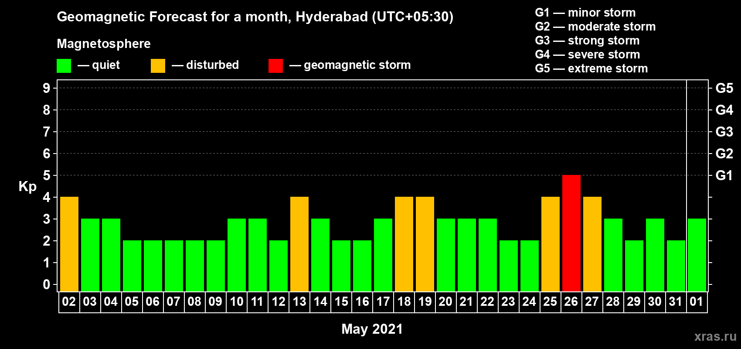Select the green bar for June 01
Viewport: 741px width, 349px height.
click(697, 255)
